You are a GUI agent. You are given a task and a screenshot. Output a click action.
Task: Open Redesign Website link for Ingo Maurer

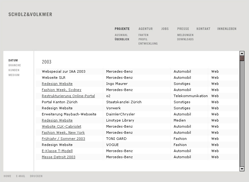click(x=57, y=84)
